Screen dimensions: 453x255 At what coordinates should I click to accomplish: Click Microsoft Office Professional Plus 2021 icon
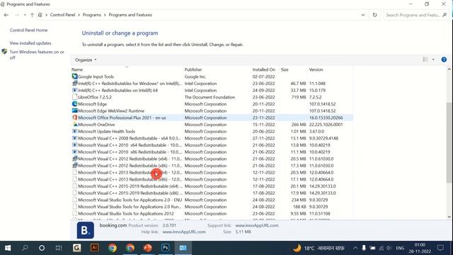pyautogui.click(x=74, y=118)
